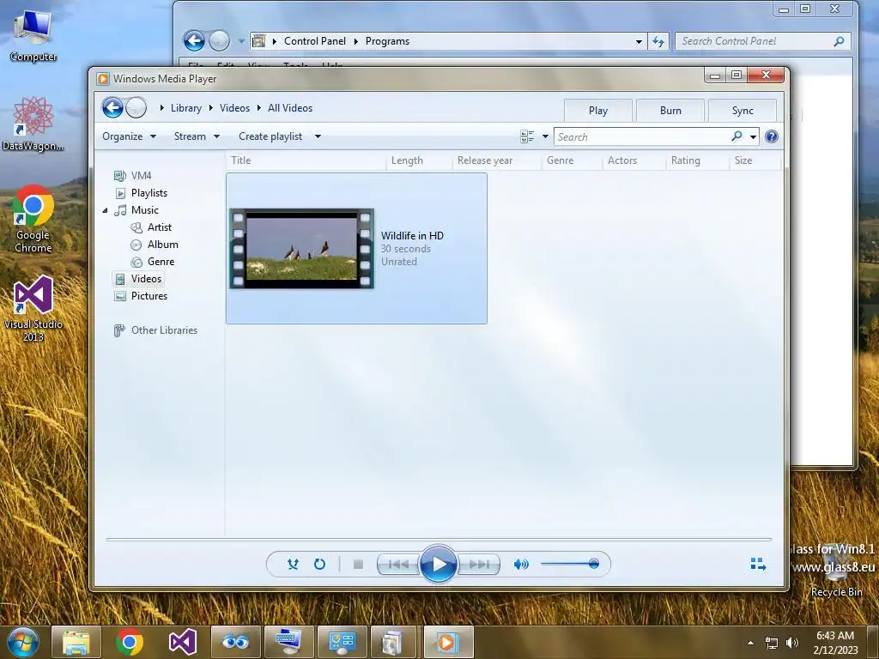Click All Videos in the breadcrumb

pos(290,108)
